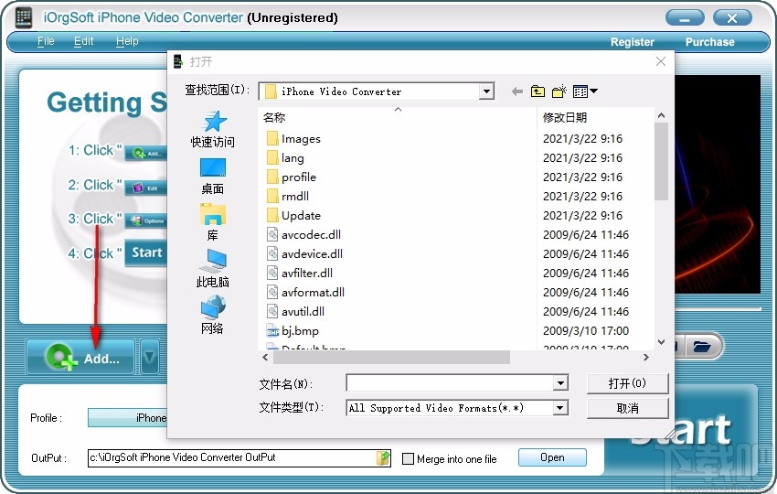Screen dimensions: 777x494
Task: Click the Purchase link
Action: 709,42
